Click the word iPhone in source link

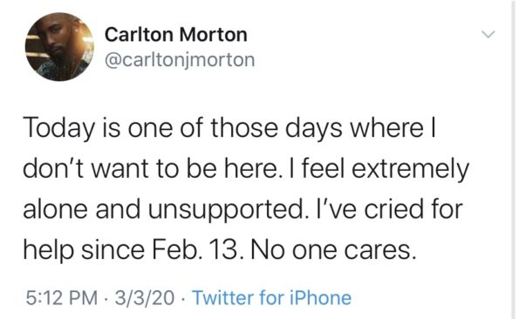(x=320, y=297)
